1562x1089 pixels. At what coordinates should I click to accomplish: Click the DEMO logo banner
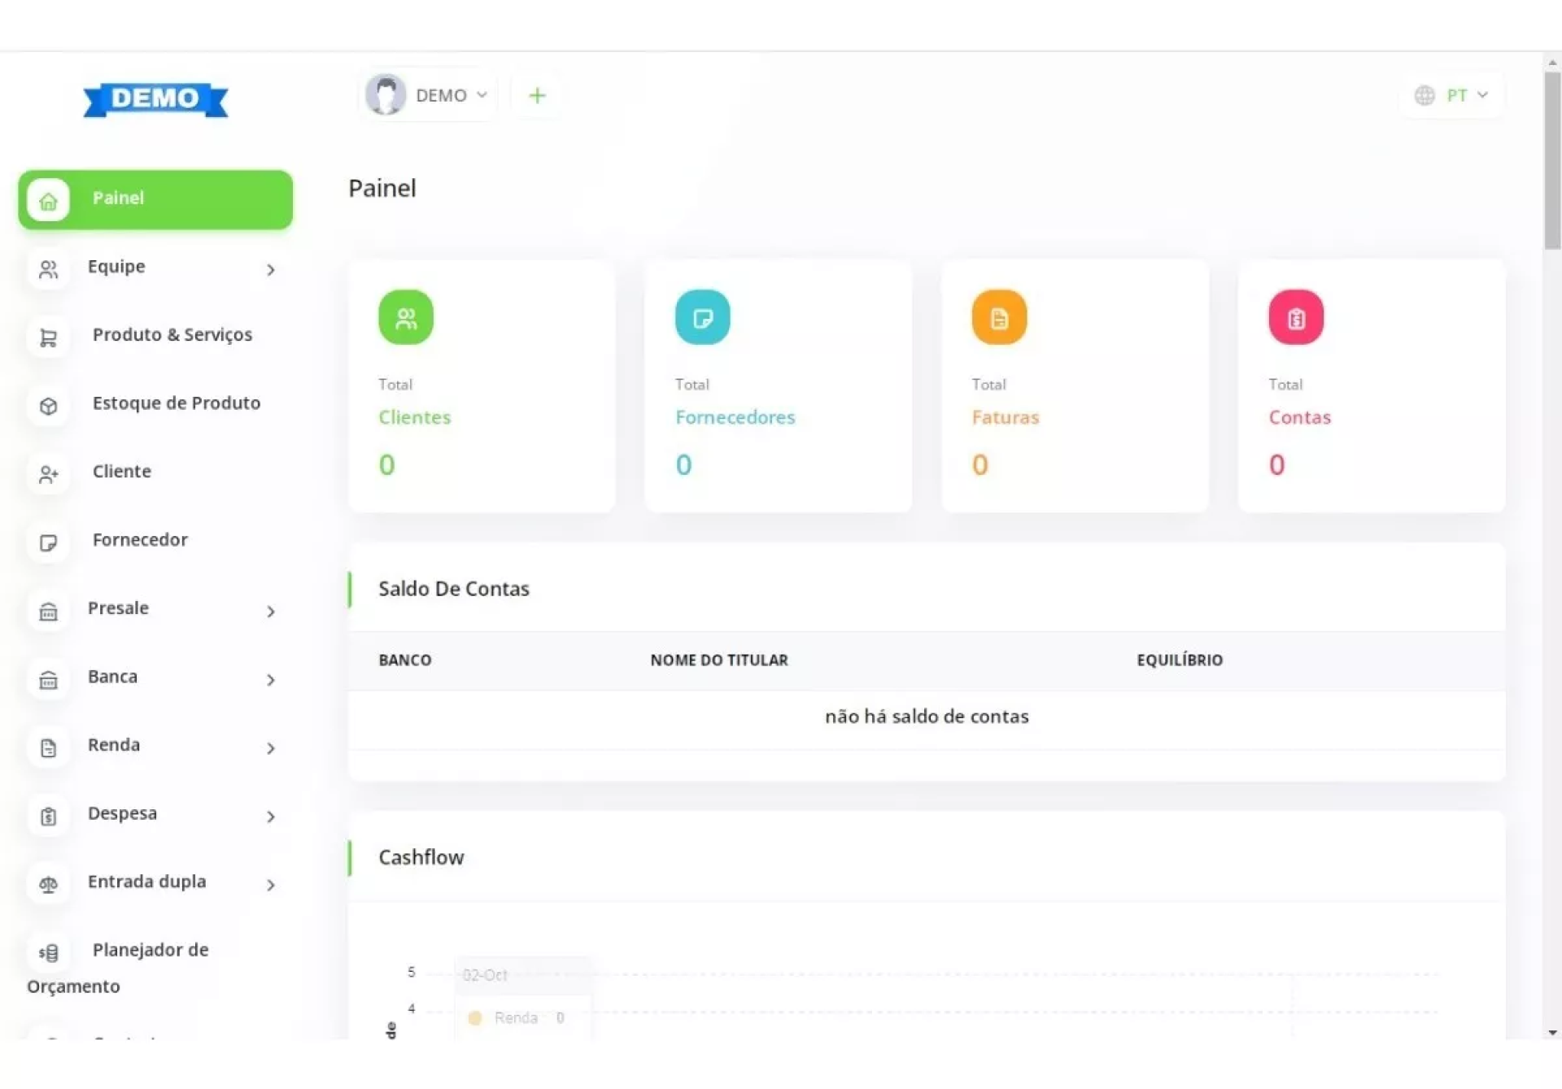tap(155, 99)
